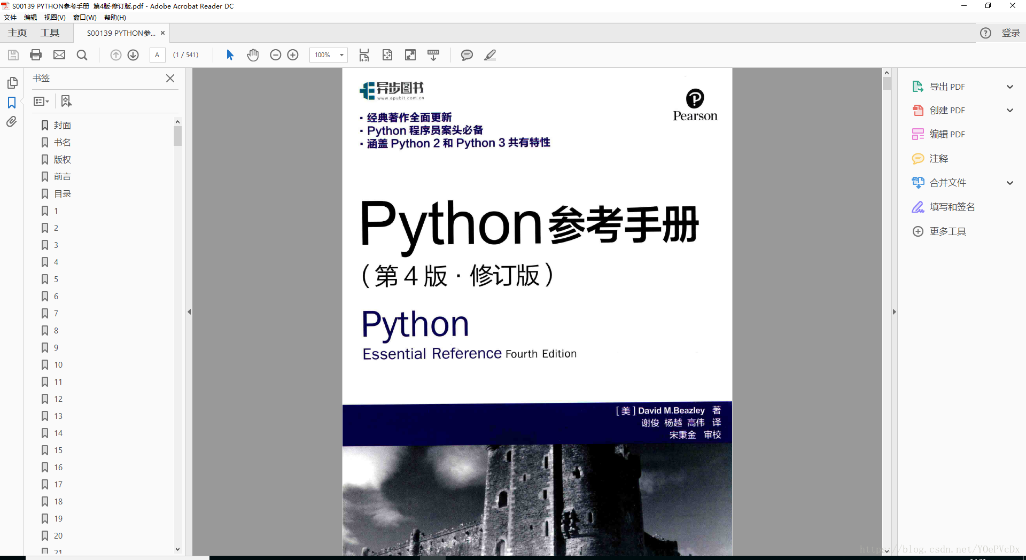
Task: Open the read mode keyboard icon
Action: coord(433,55)
